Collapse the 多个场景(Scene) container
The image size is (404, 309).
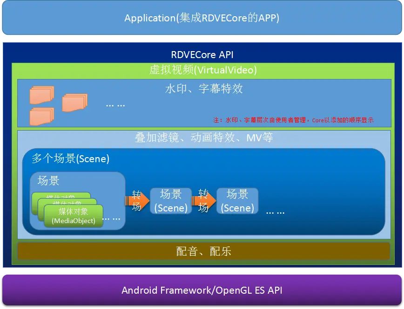(70, 158)
